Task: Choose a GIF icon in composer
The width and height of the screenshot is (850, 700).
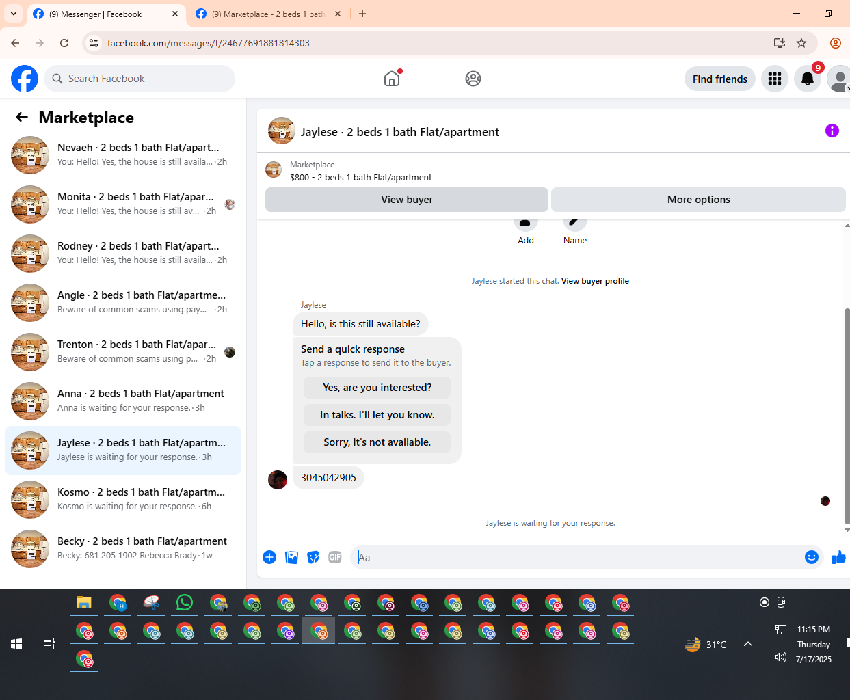Action: pos(335,557)
